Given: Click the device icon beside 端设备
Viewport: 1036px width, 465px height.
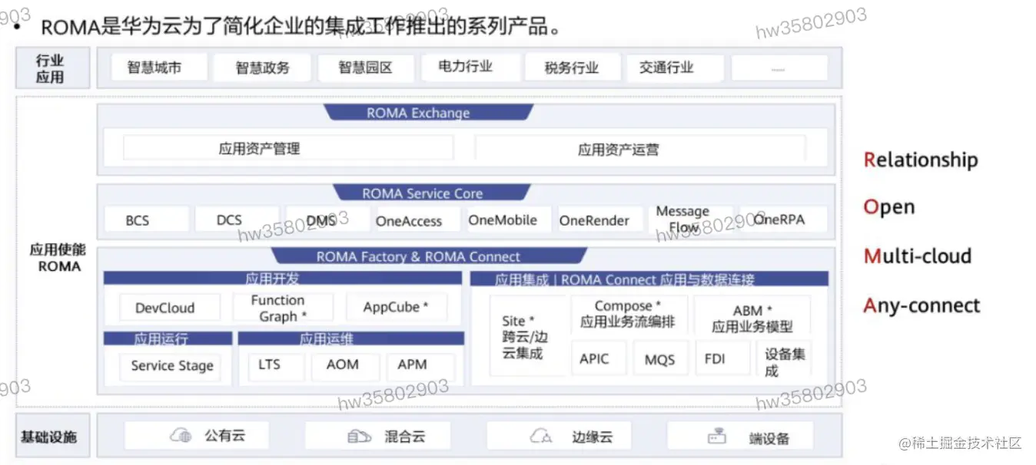Looking at the screenshot, I should tap(716, 437).
